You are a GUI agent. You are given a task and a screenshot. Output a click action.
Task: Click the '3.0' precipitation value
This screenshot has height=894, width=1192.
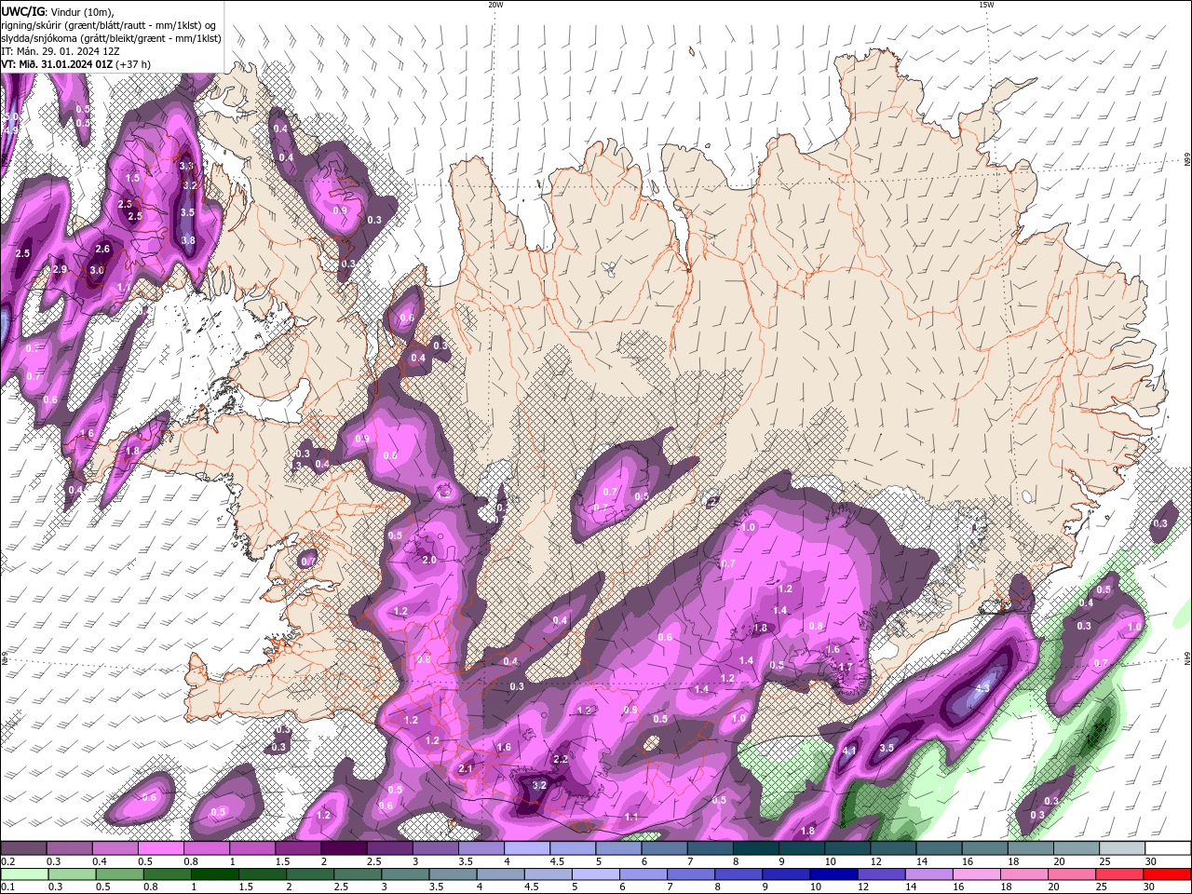tap(96, 270)
